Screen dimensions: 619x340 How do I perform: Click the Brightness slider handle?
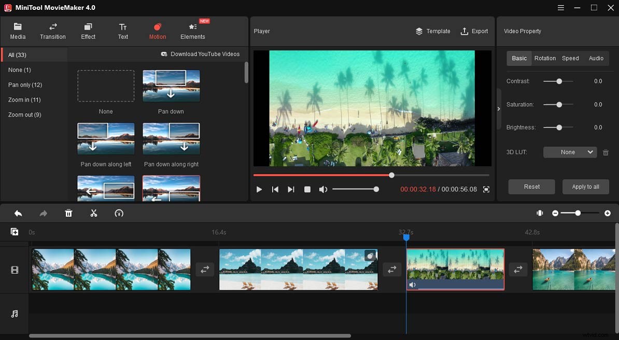(x=558, y=127)
